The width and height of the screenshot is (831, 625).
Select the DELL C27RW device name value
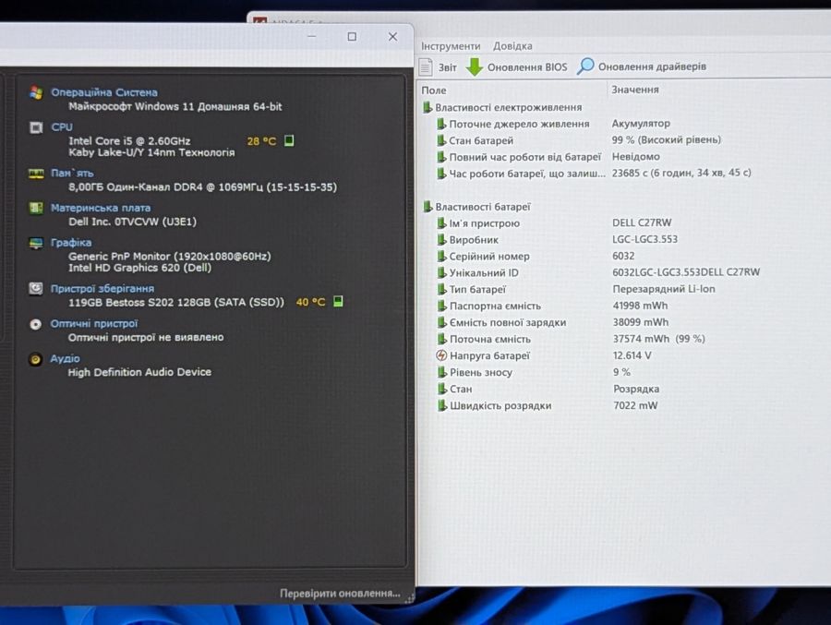click(642, 222)
